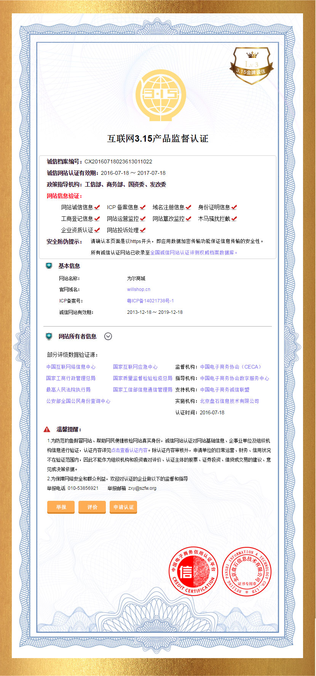
Task: Open 全国诚信网站认证评测权威档案数据库 link
Action: click(x=193, y=253)
